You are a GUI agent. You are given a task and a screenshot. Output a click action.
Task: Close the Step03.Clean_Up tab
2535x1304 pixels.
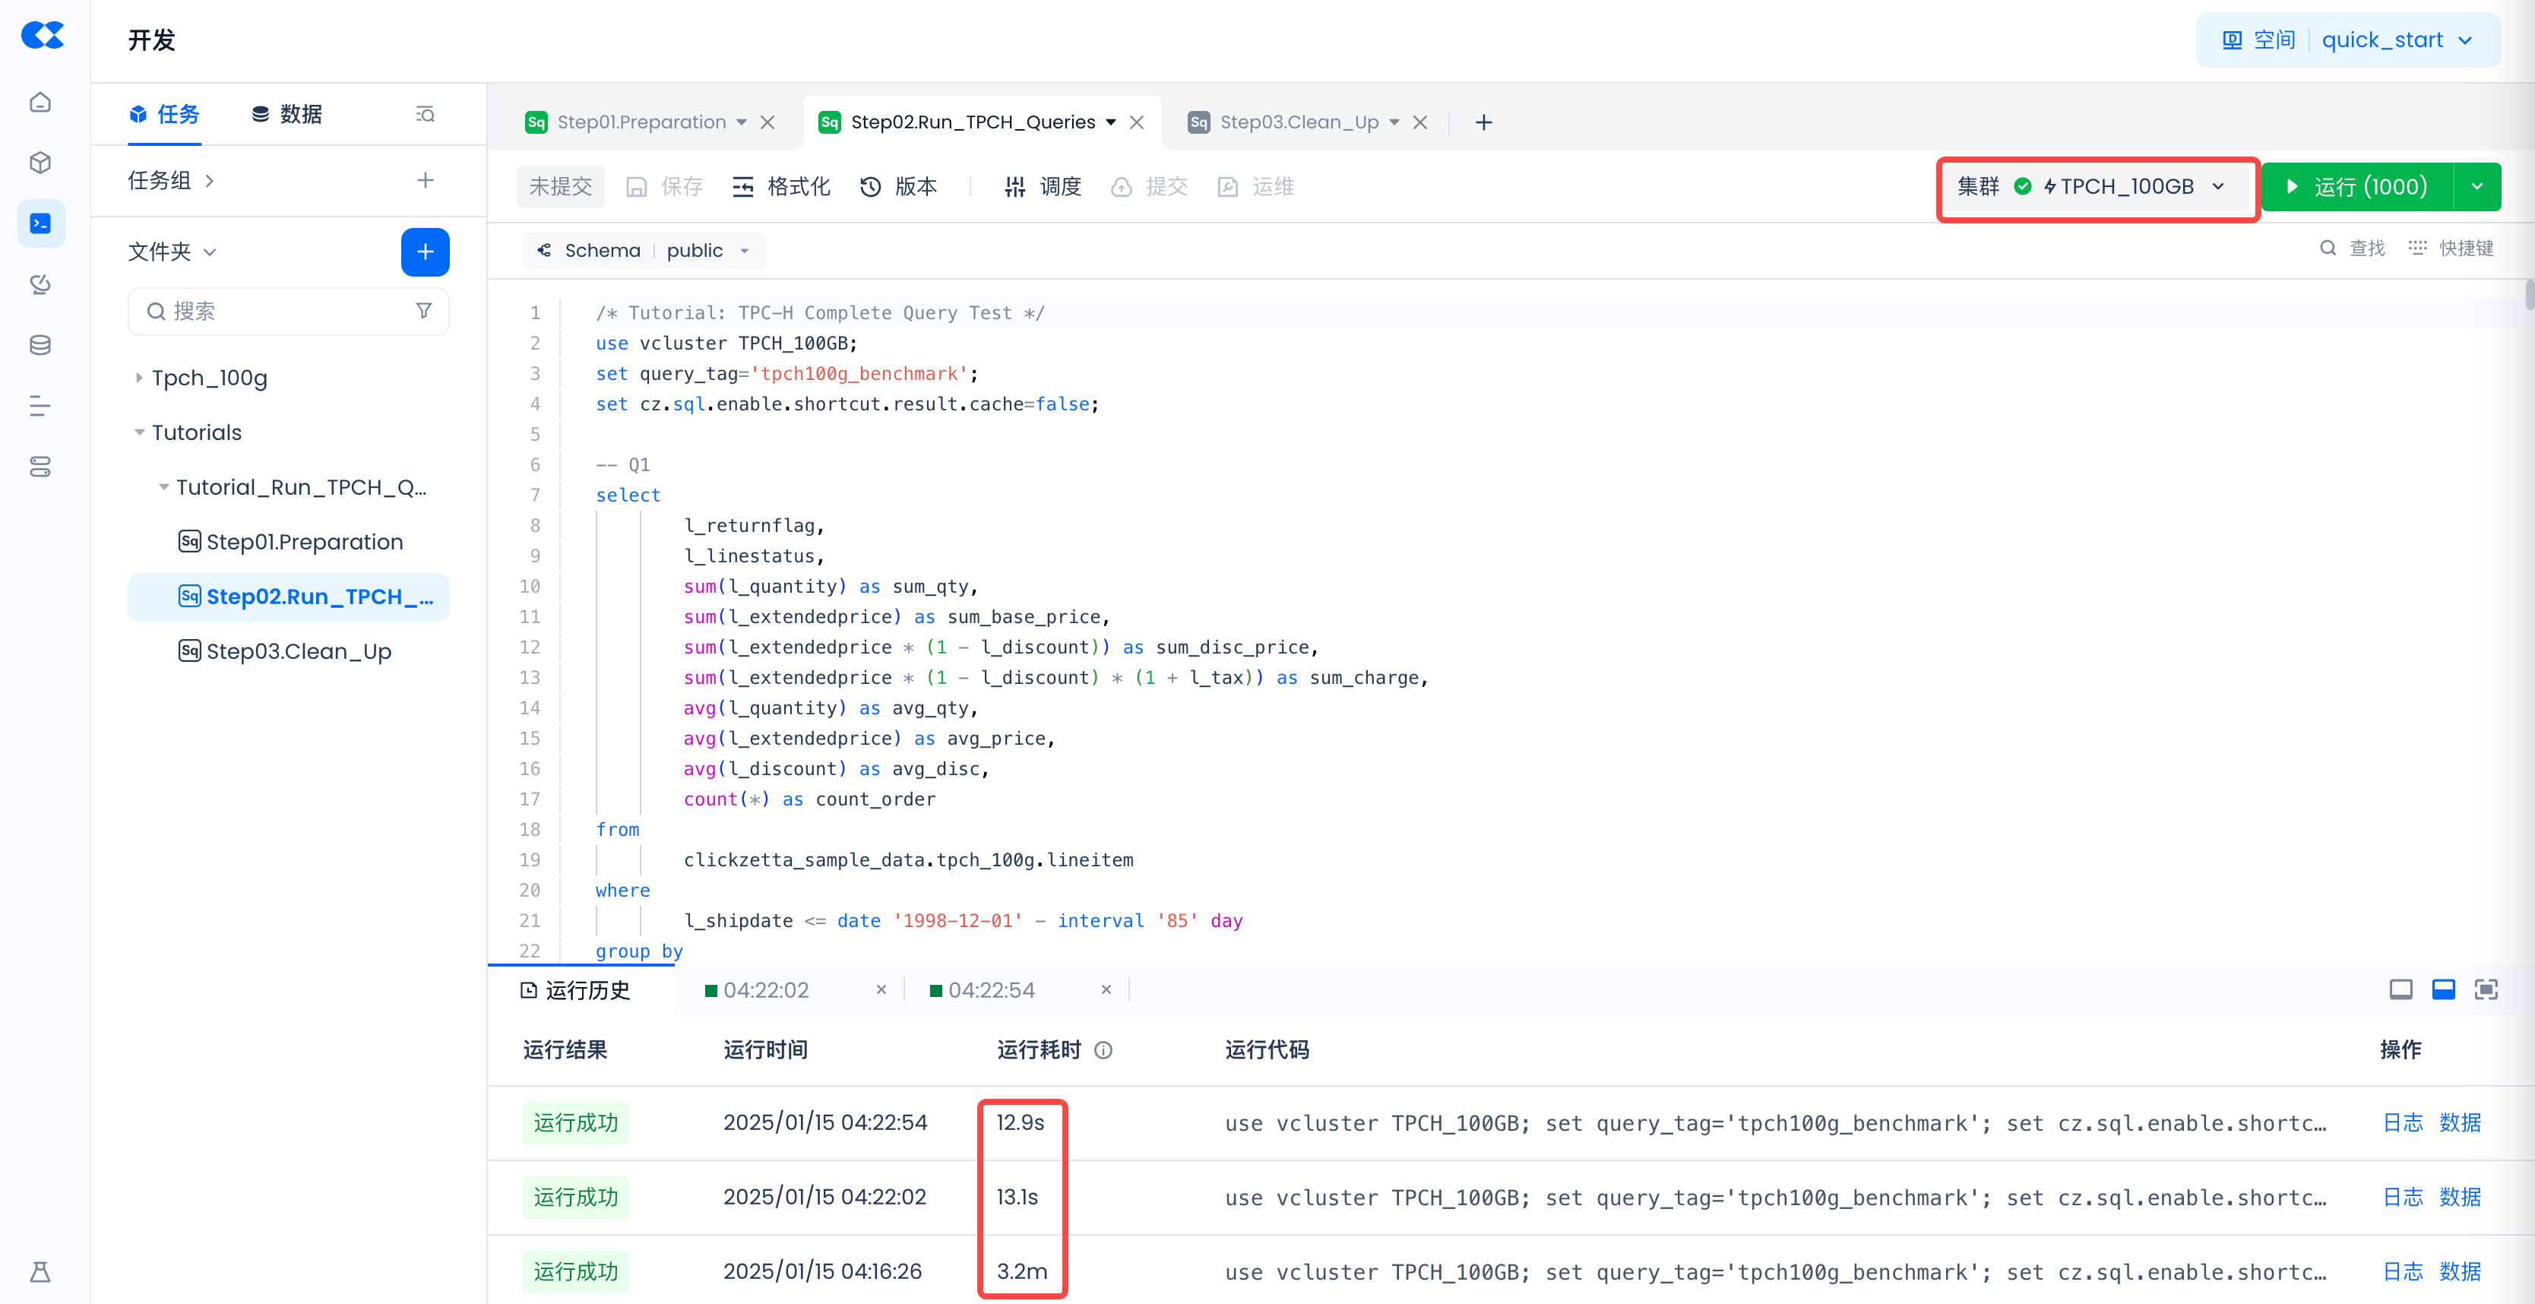(x=1420, y=122)
